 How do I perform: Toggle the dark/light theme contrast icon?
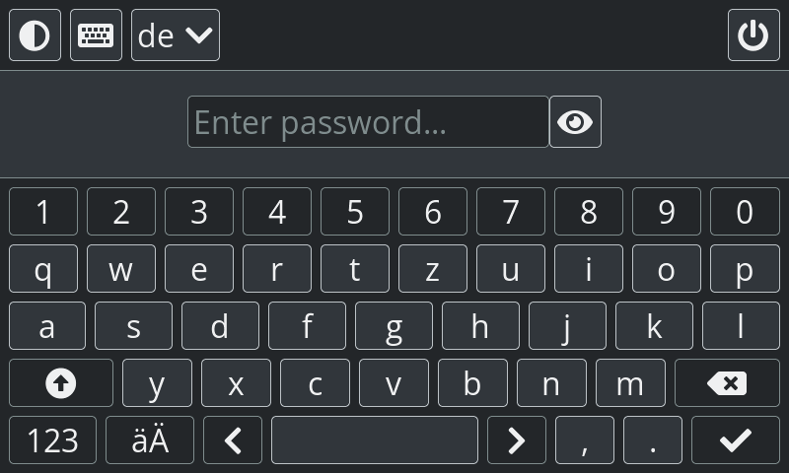pyautogui.click(x=35, y=35)
